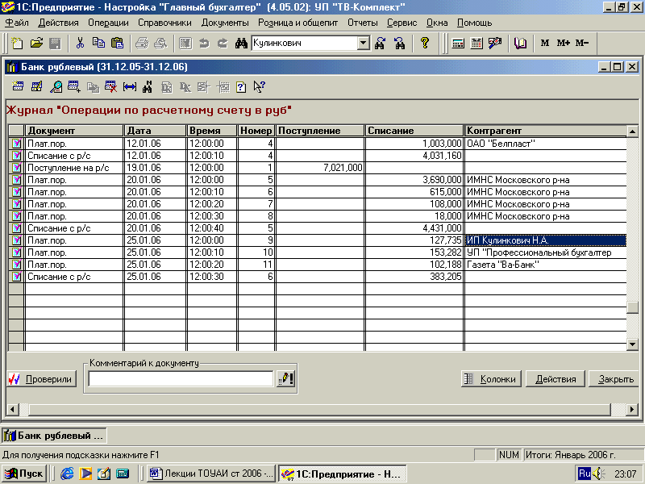Click the Edit row icon in journal toolbar
The image size is (645, 484).
pos(36,86)
